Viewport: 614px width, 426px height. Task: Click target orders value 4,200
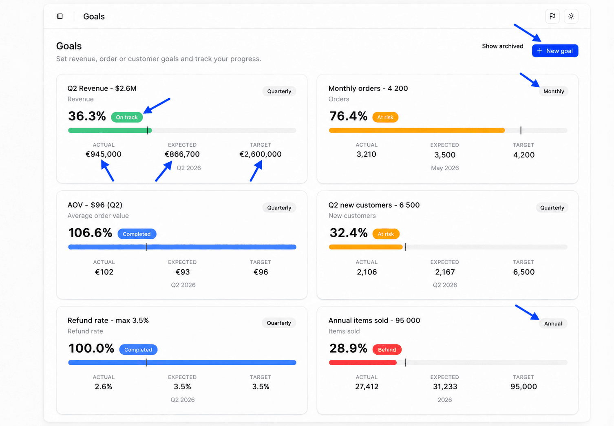click(524, 155)
